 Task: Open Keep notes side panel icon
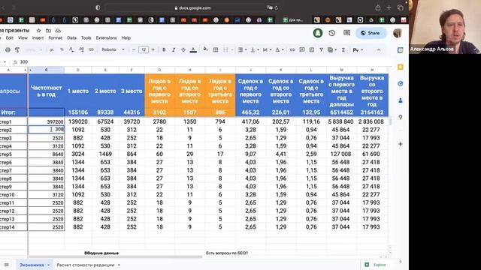pos(401,67)
